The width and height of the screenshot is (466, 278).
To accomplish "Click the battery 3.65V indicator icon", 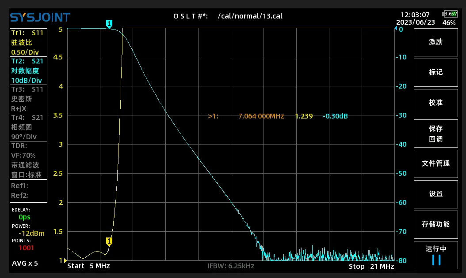I will click(x=450, y=14).
